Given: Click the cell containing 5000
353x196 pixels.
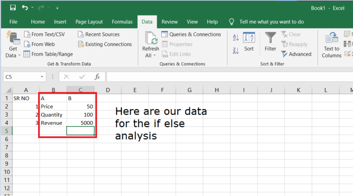Looking at the screenshot, I should [80, 123].
